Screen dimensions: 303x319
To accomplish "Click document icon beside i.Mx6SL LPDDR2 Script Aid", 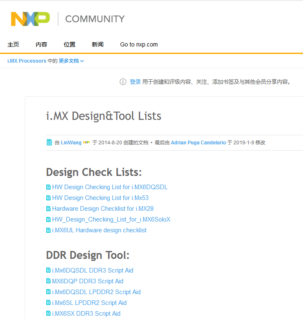I will coord(48,302).
